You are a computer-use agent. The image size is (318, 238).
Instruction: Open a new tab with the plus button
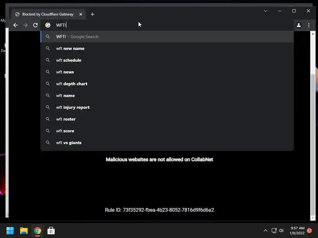pos(93,14)
